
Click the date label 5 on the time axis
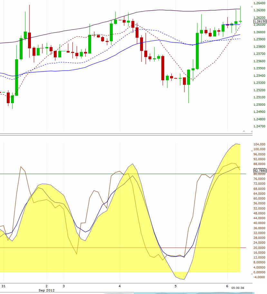pos(176,286)
